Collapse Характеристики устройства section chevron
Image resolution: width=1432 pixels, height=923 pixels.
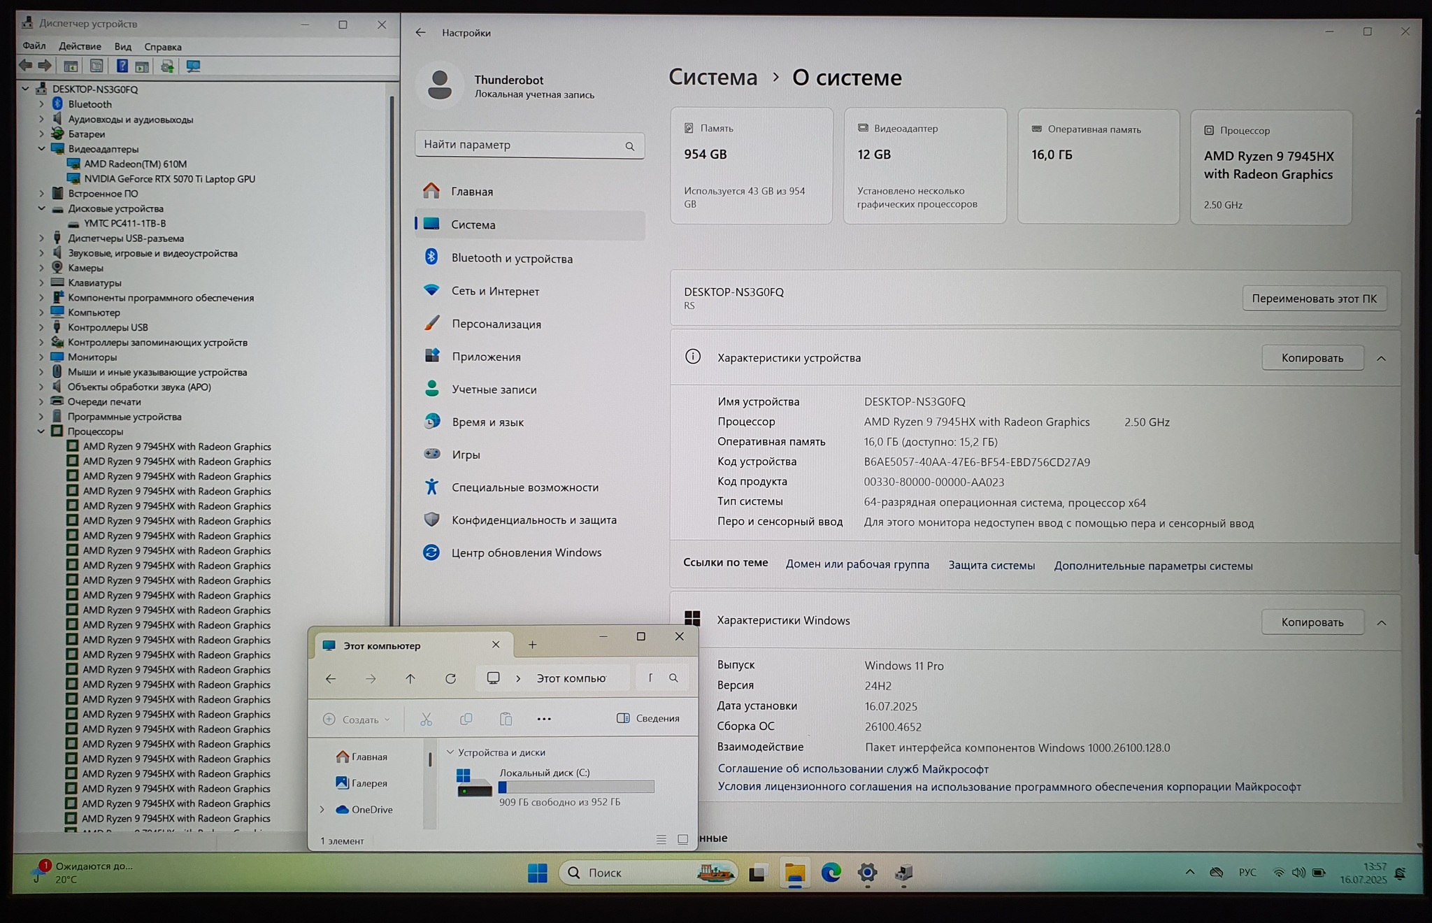pos(1381,358)
